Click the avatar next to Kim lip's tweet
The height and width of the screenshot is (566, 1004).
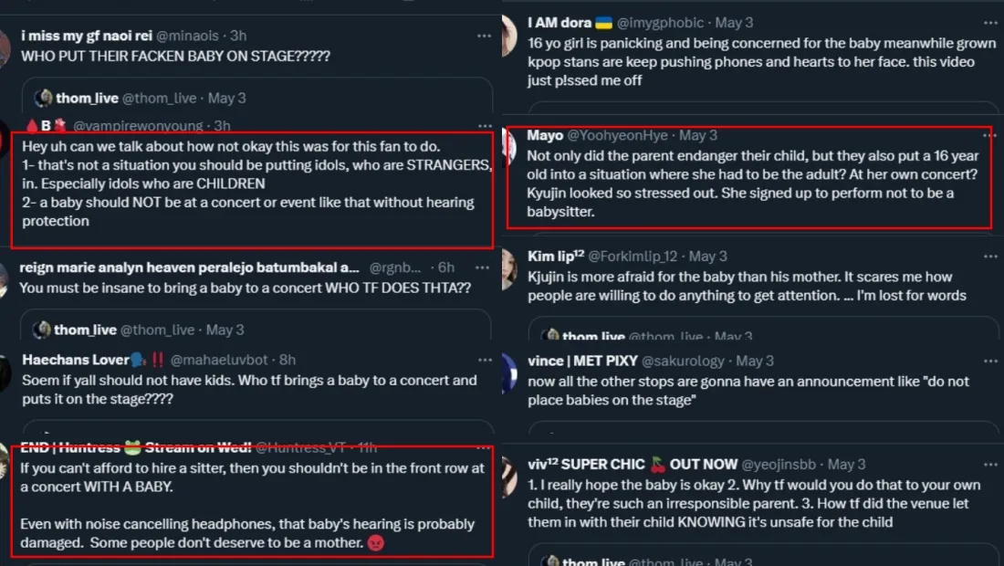509,266
